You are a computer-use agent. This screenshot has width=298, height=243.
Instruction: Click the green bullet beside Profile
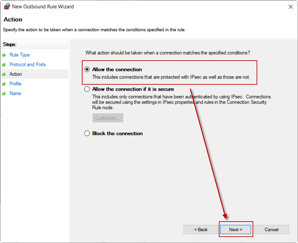click(4, 84)
